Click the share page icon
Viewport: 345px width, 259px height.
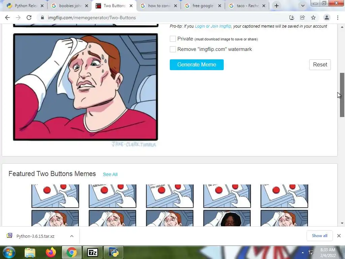pos(302,18)
